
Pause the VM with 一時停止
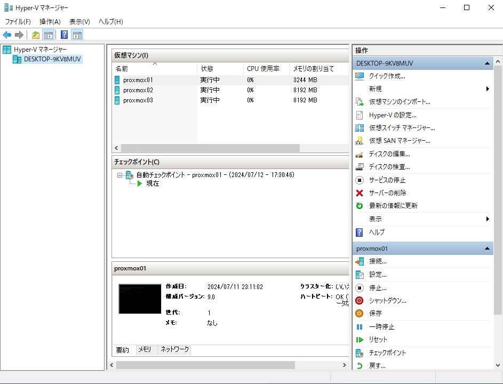click(x=381, y=327)
